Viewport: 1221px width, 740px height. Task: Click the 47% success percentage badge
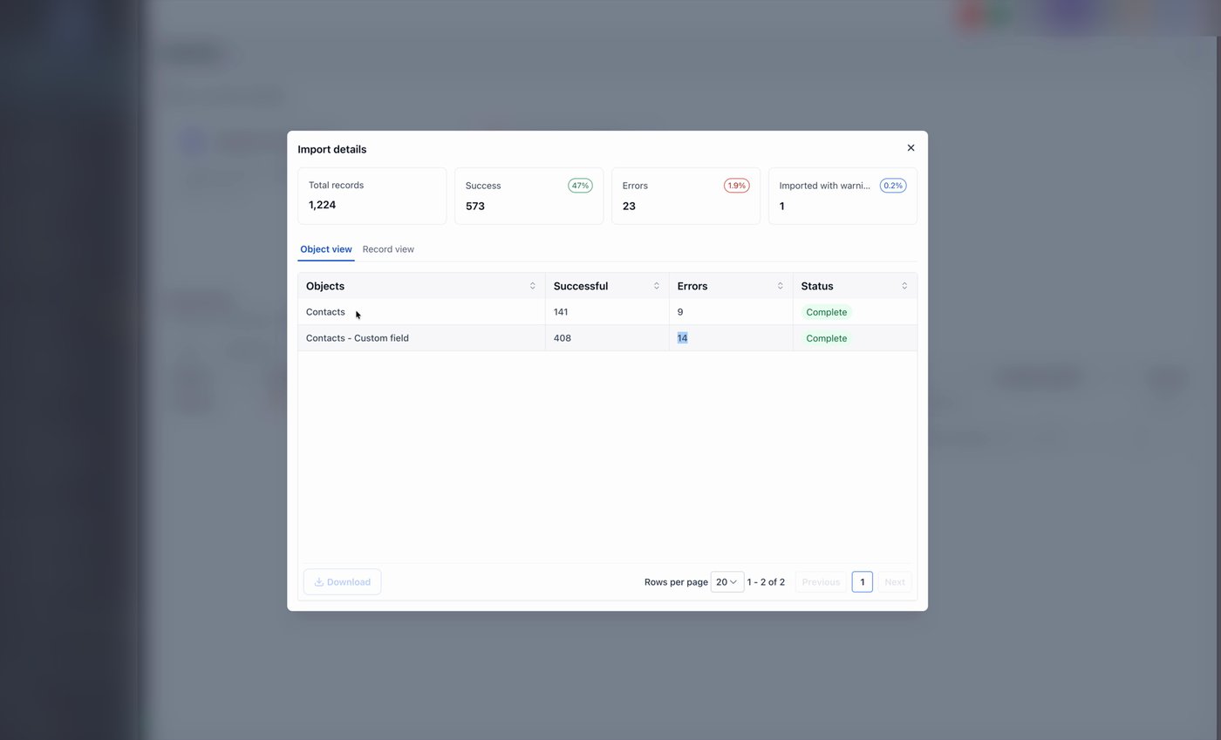[x=580, y=185]
